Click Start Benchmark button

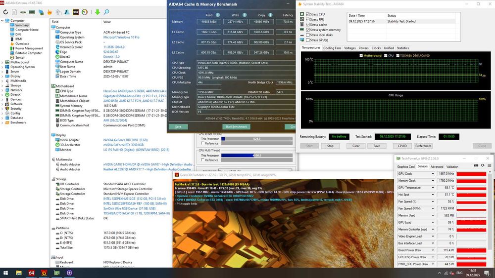pyautogui.click(x=236, y=126)
